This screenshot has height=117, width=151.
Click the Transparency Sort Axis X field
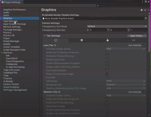pos(98,30)
